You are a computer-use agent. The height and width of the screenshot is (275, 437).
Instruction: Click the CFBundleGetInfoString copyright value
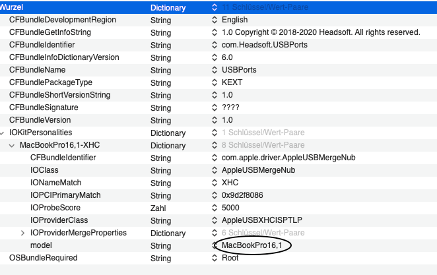[x=321, y=32]
